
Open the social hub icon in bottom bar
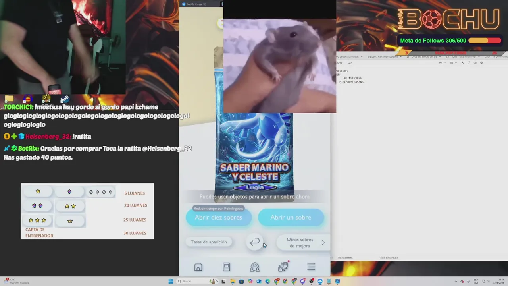[255, 267]
